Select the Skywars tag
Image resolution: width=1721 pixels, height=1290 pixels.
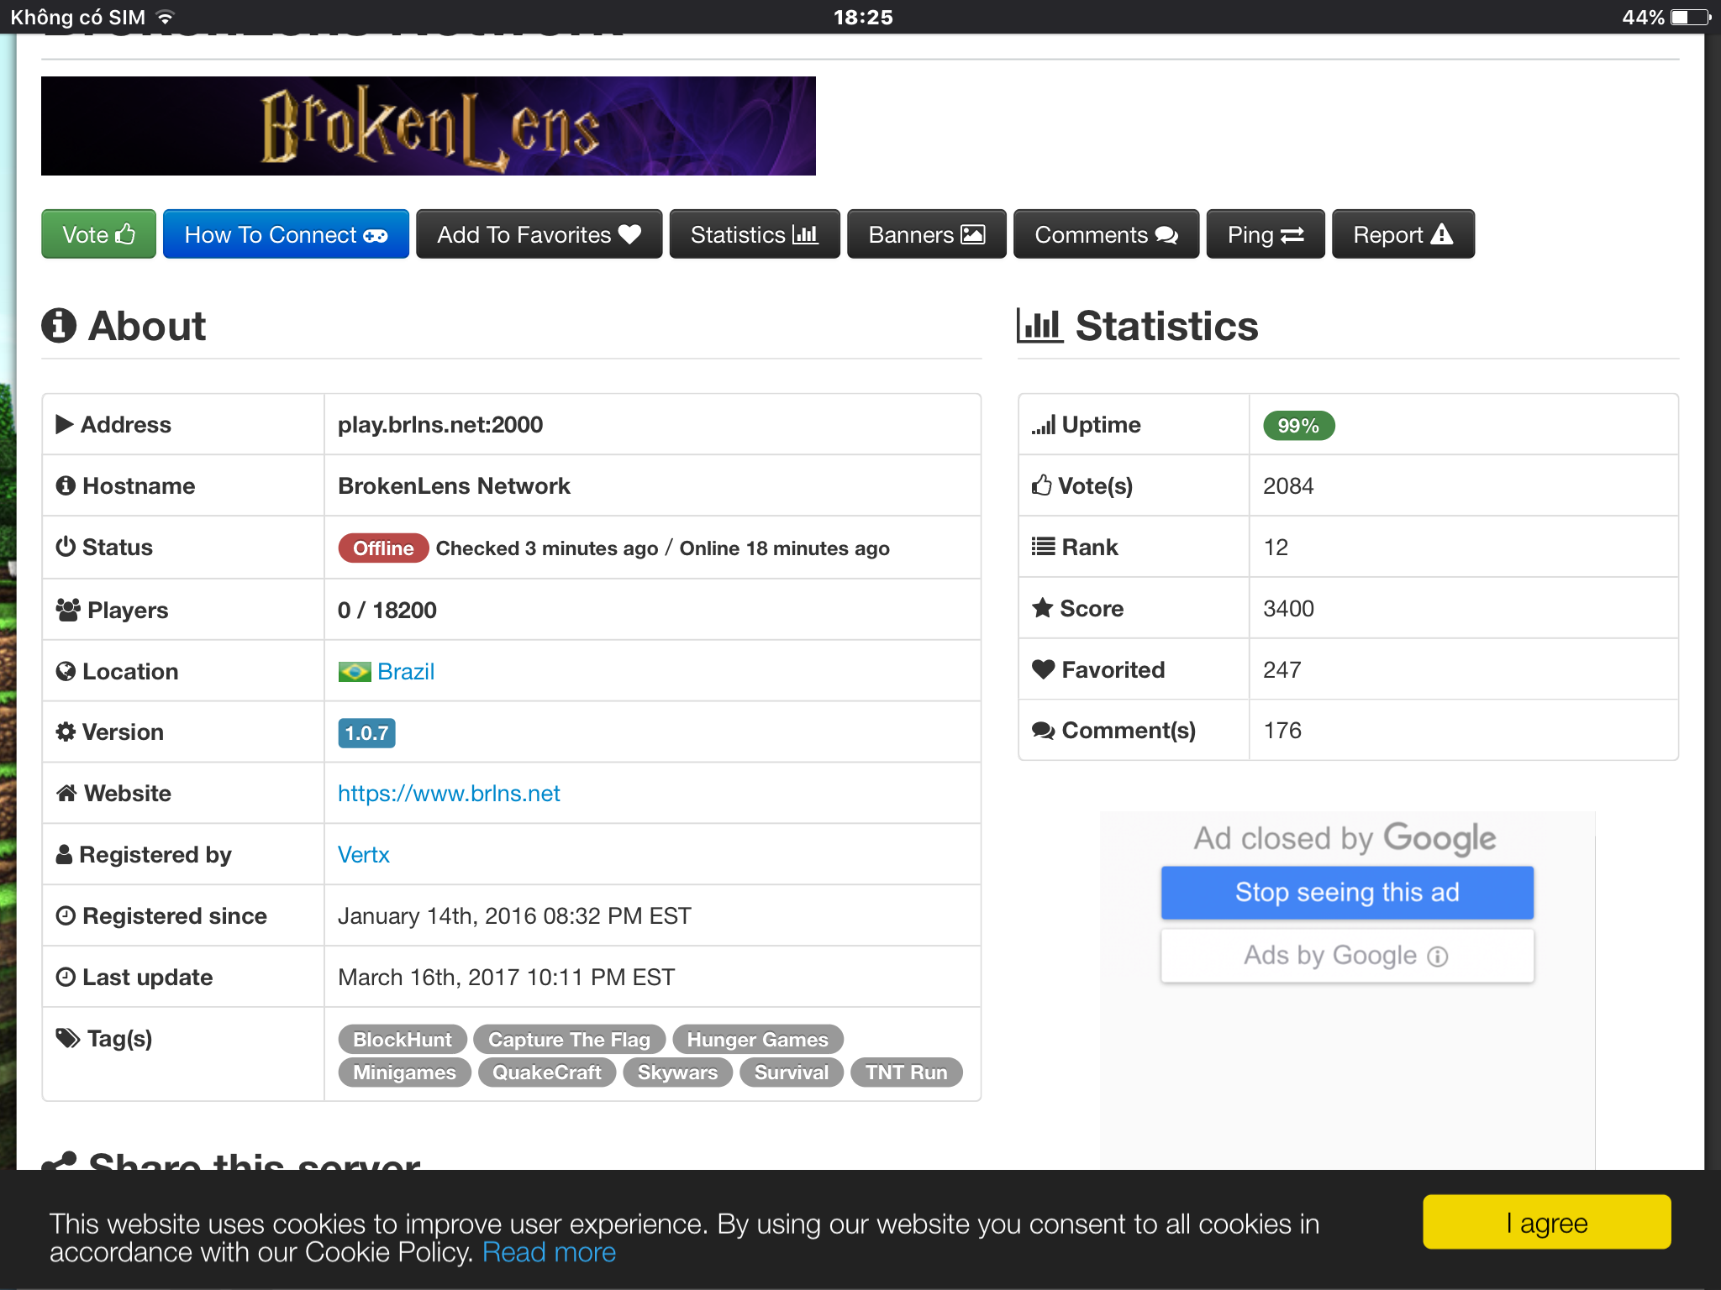[x=677, y=1072]
